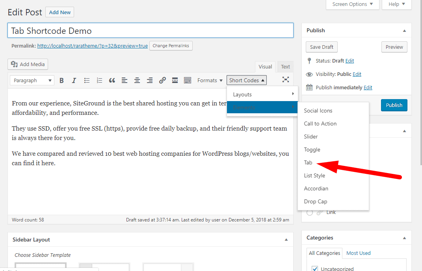Edit the post Status
Image resolution: width=422 pixels, height=271 pixels.
click(349, 61)
